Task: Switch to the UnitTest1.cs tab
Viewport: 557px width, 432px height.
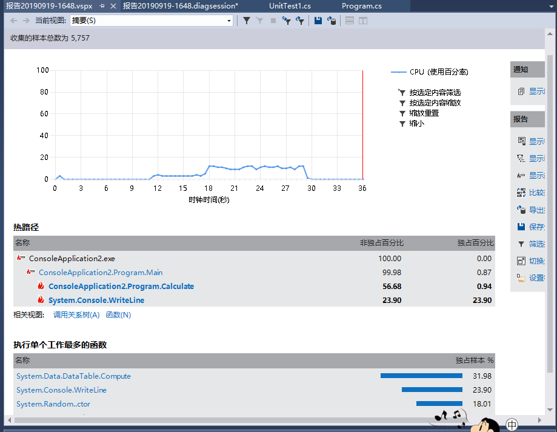Action: tap(290, 6)
